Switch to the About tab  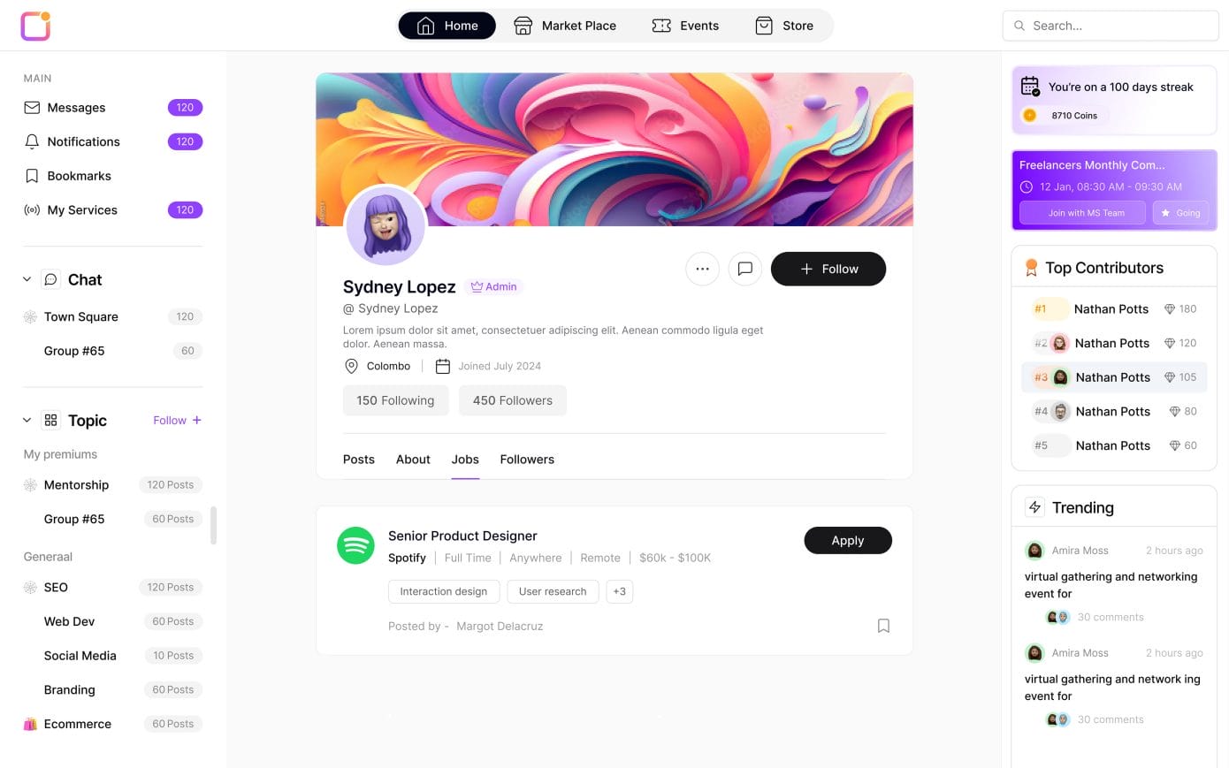413,460
